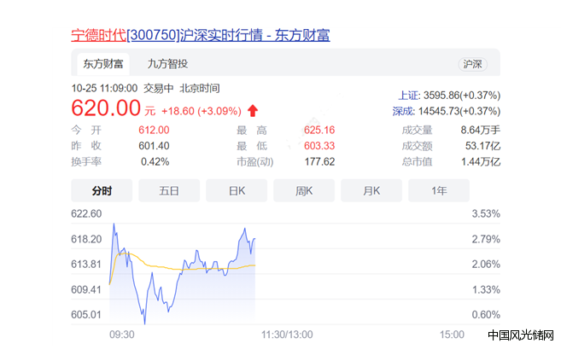
Task: Click the 上证 value 3595.86(+0.37%)
Action: tap(462, 96)
